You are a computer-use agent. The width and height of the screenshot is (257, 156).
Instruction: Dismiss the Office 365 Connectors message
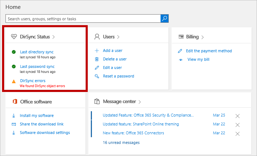click(237, 134)
